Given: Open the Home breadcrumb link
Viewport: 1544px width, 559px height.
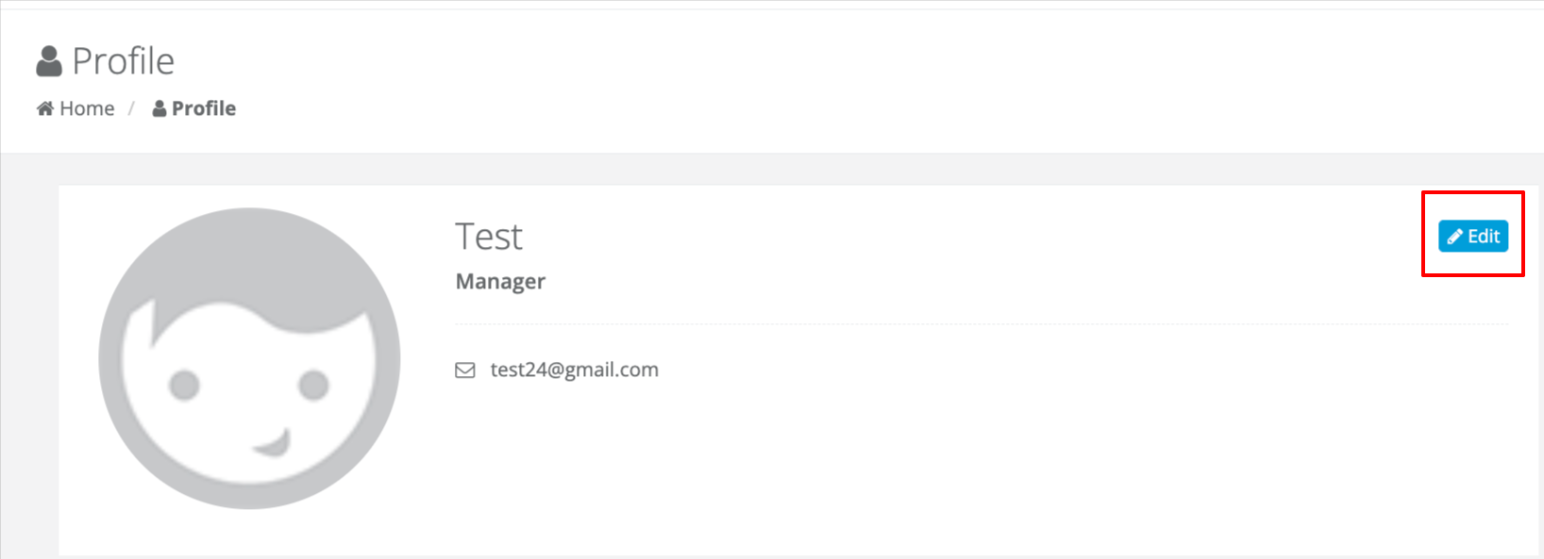Looking at the screenshot, I should point(76,108).
